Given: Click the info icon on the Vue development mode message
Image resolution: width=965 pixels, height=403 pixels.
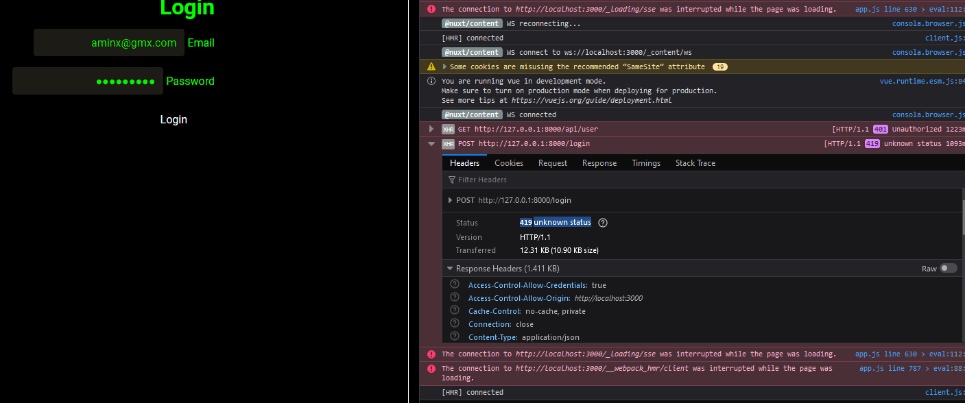Looking at the screenshot, I should [431, 81].
